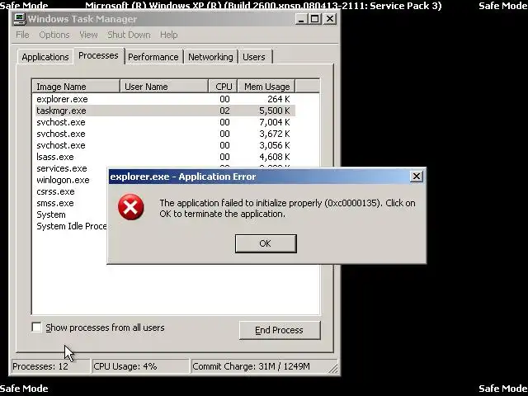Switch to the Performance tab

153,57
